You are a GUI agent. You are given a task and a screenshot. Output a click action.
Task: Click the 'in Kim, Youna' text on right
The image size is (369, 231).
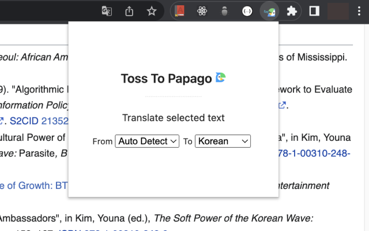(321, 137)
